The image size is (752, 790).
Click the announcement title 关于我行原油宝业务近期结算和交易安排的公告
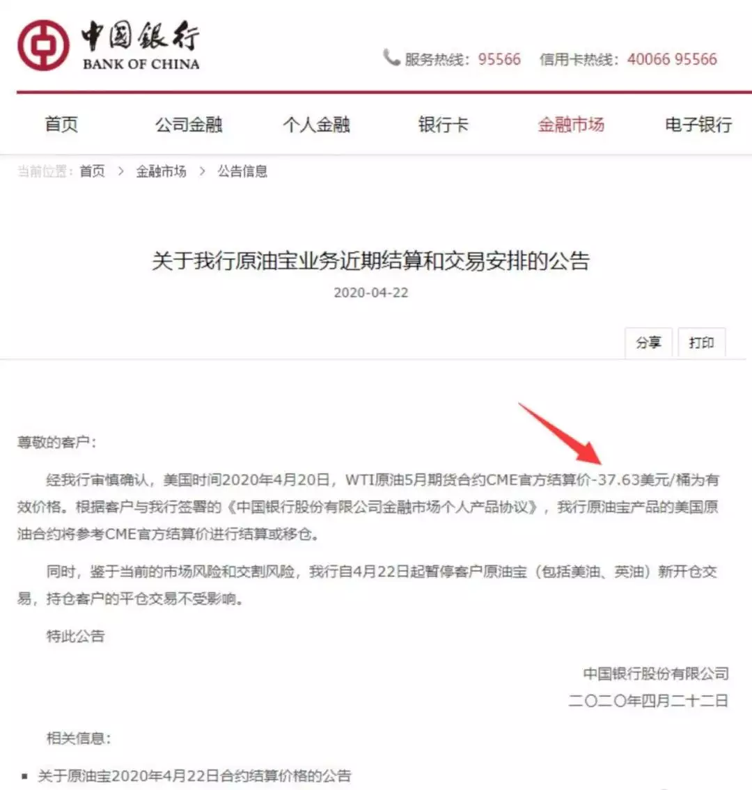point(371,260)
